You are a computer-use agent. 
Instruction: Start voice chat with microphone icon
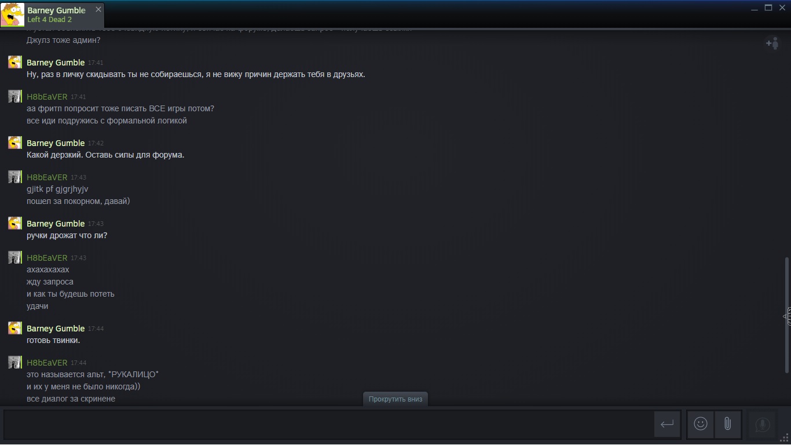(x=763, y=425)
